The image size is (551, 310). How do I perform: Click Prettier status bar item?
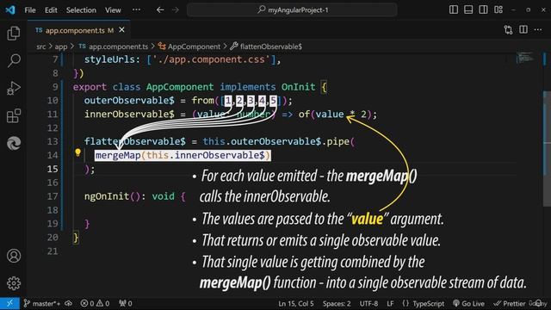(x=509, y=303)
